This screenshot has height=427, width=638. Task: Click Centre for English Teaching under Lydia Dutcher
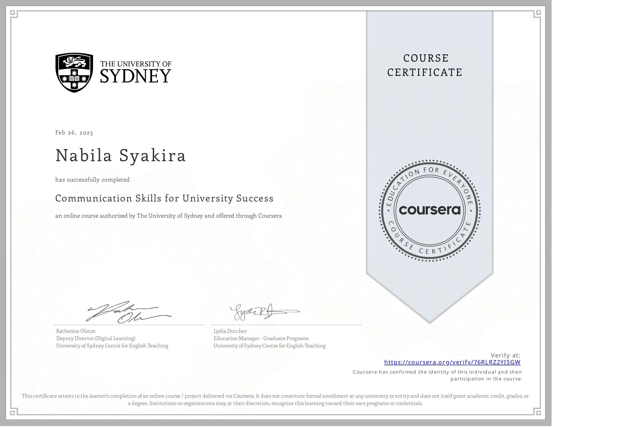(x=269, y=346)
